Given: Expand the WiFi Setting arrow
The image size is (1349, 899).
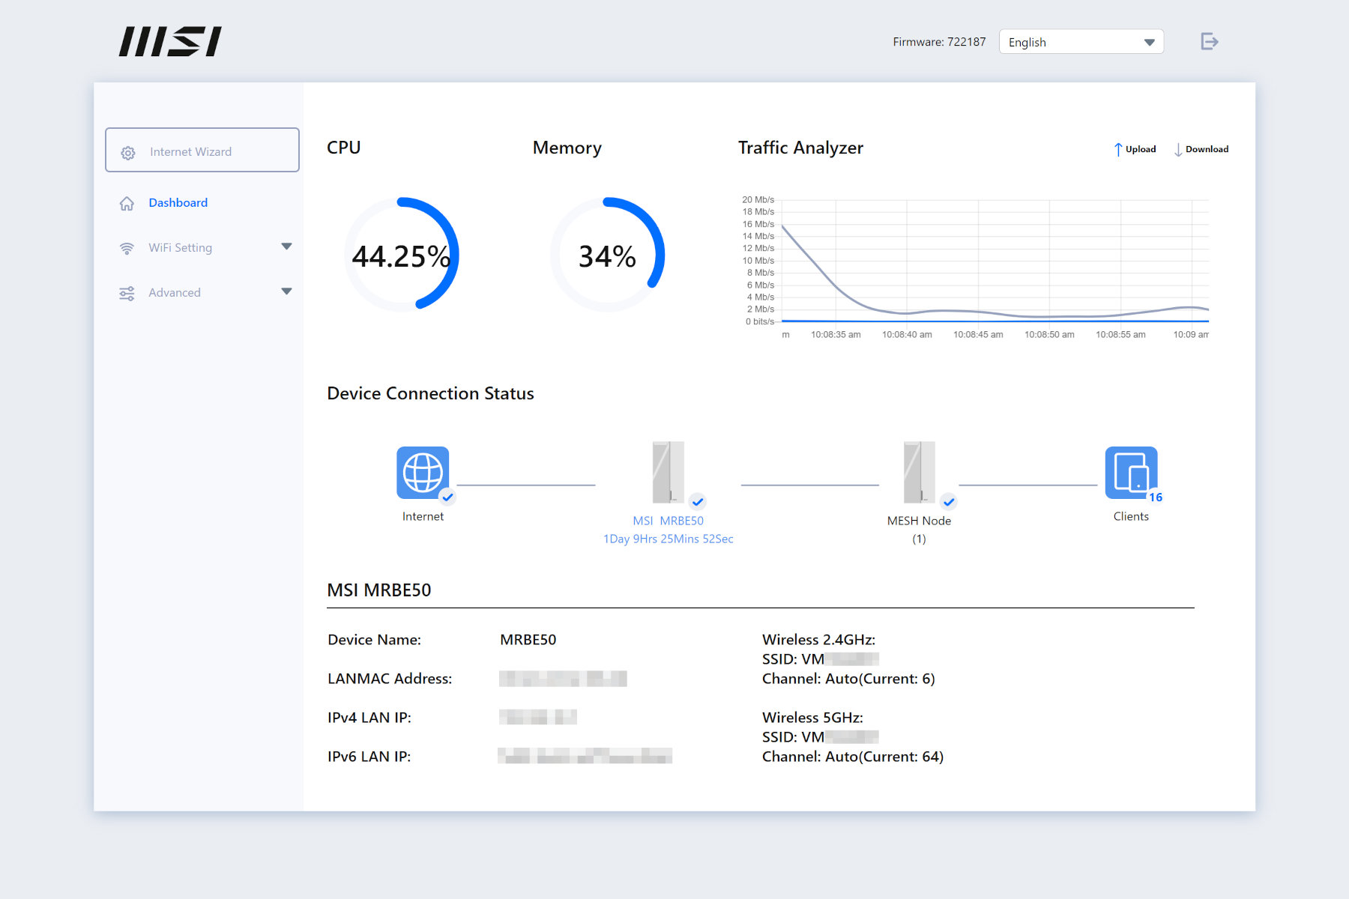Looking at the screenshot, I should point(286,246).
